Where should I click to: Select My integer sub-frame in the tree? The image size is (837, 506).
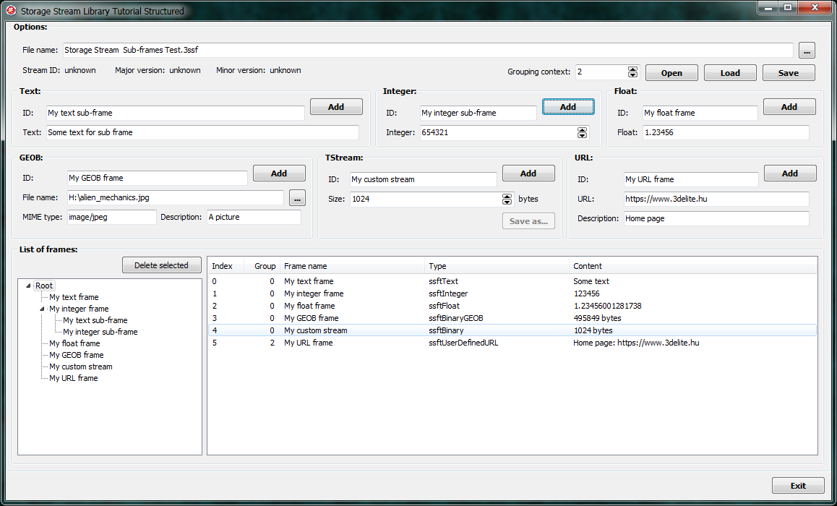coord(100,332)
